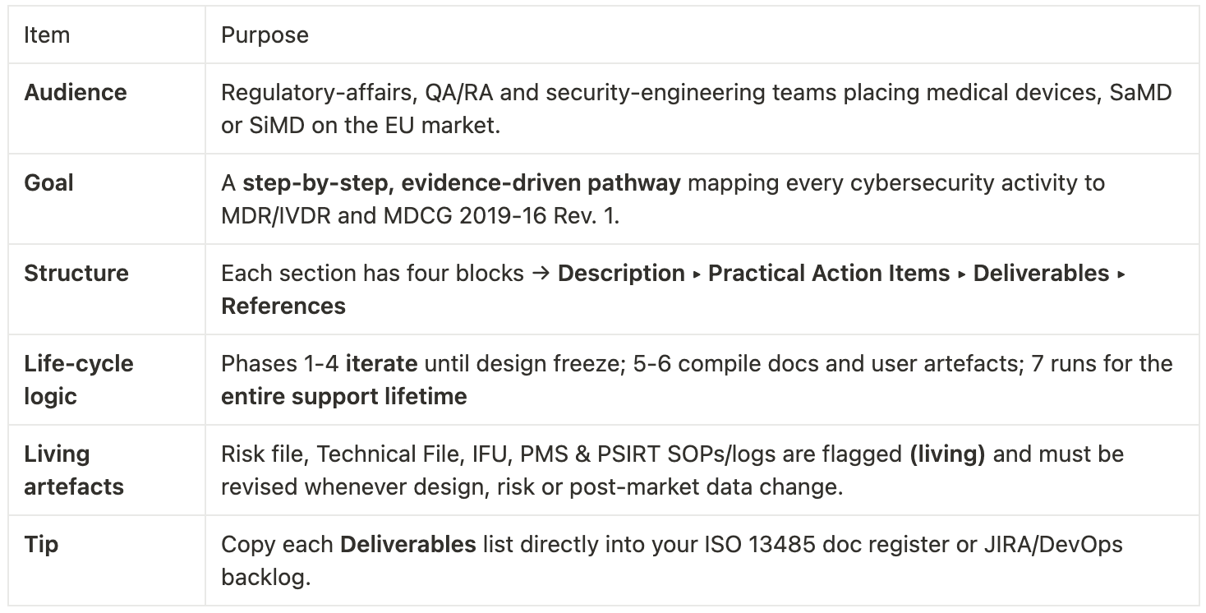
Task: Select the "Tip" row label
Action: pyautogui.click(x=41, y=544)
